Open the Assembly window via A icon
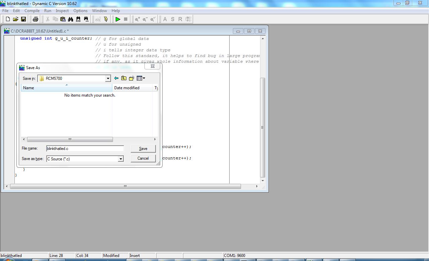Screen dimensions: 429x261 click(165, 19)
